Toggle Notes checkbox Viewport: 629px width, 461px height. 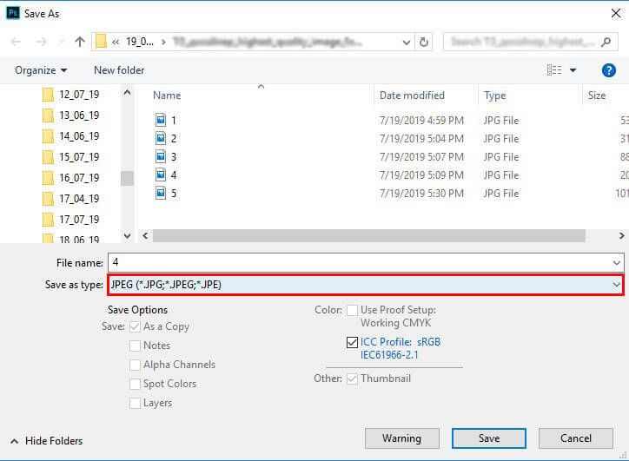136,346
